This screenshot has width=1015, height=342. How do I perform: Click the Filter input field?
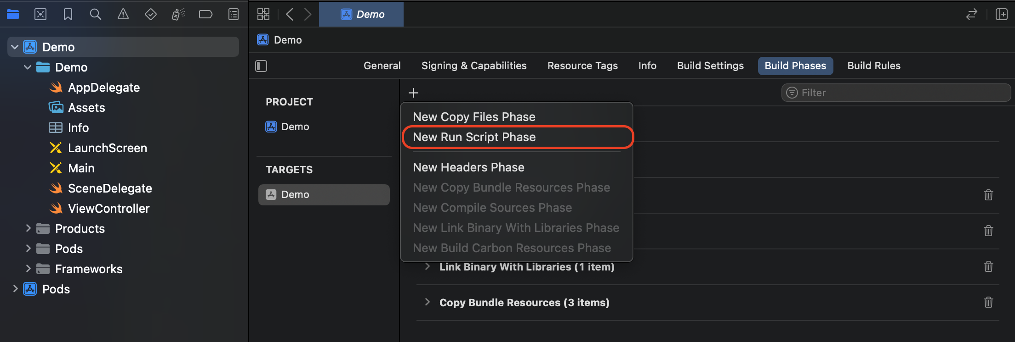click(x=896, y=93)
